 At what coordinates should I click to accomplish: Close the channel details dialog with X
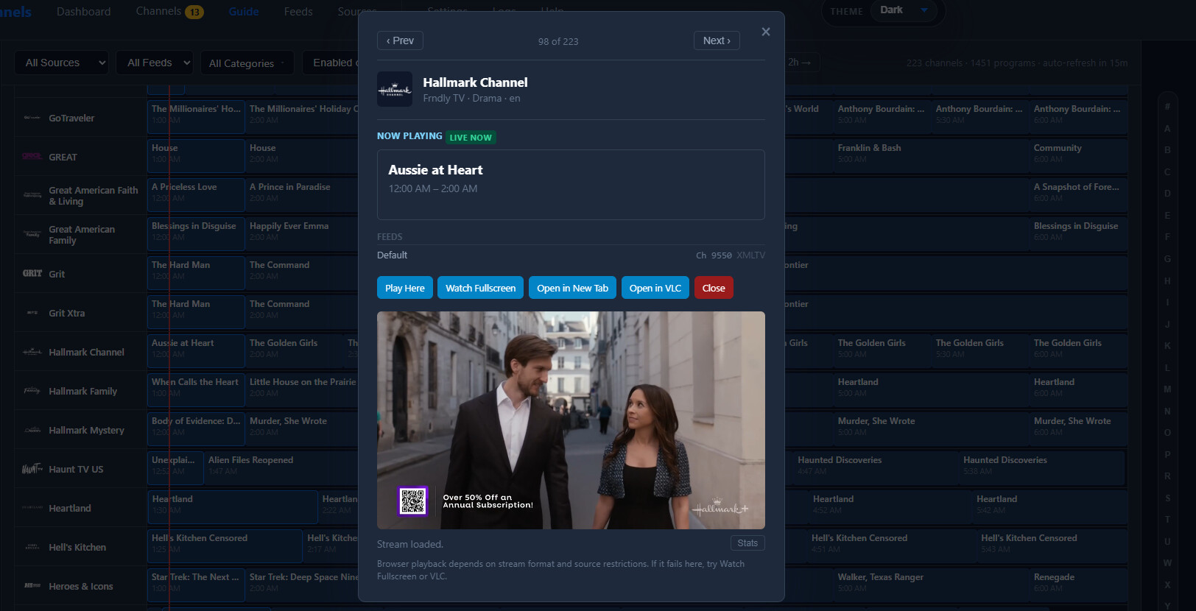pos(766,32)
